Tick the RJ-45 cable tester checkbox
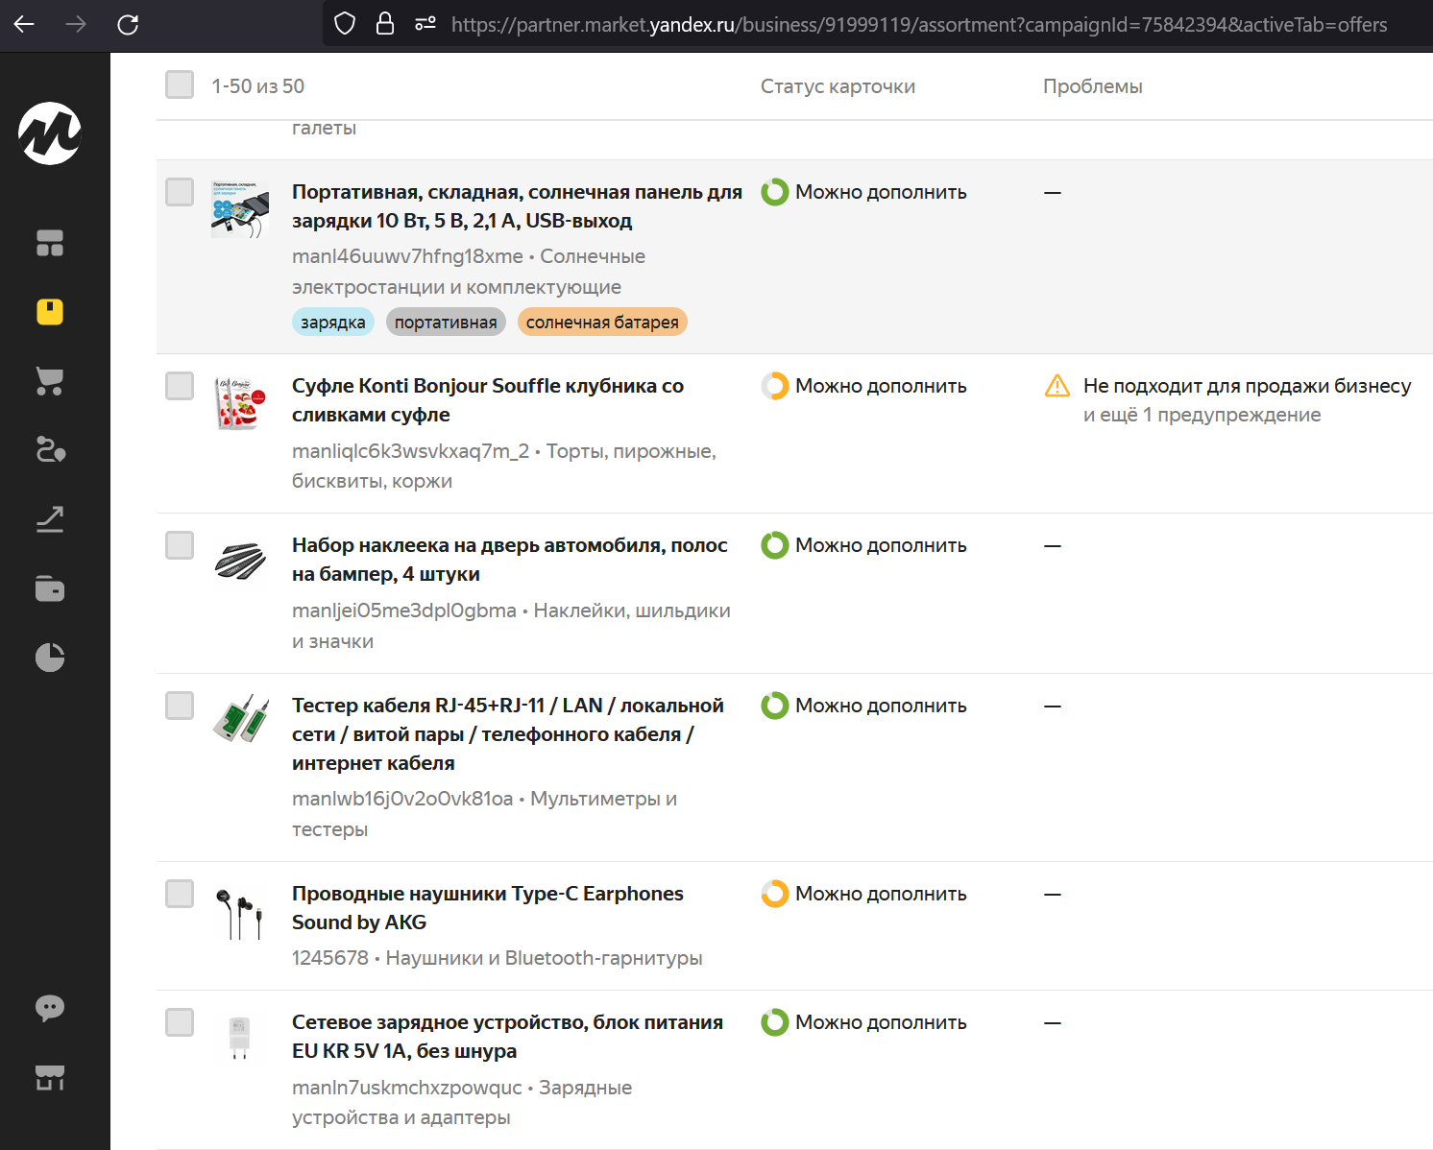Screen dimensions: 1433x1150 tap(180, 706)
